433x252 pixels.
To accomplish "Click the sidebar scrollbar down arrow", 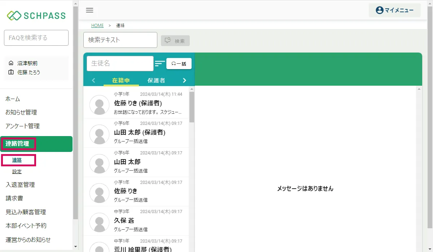I will tap(75, 247).
